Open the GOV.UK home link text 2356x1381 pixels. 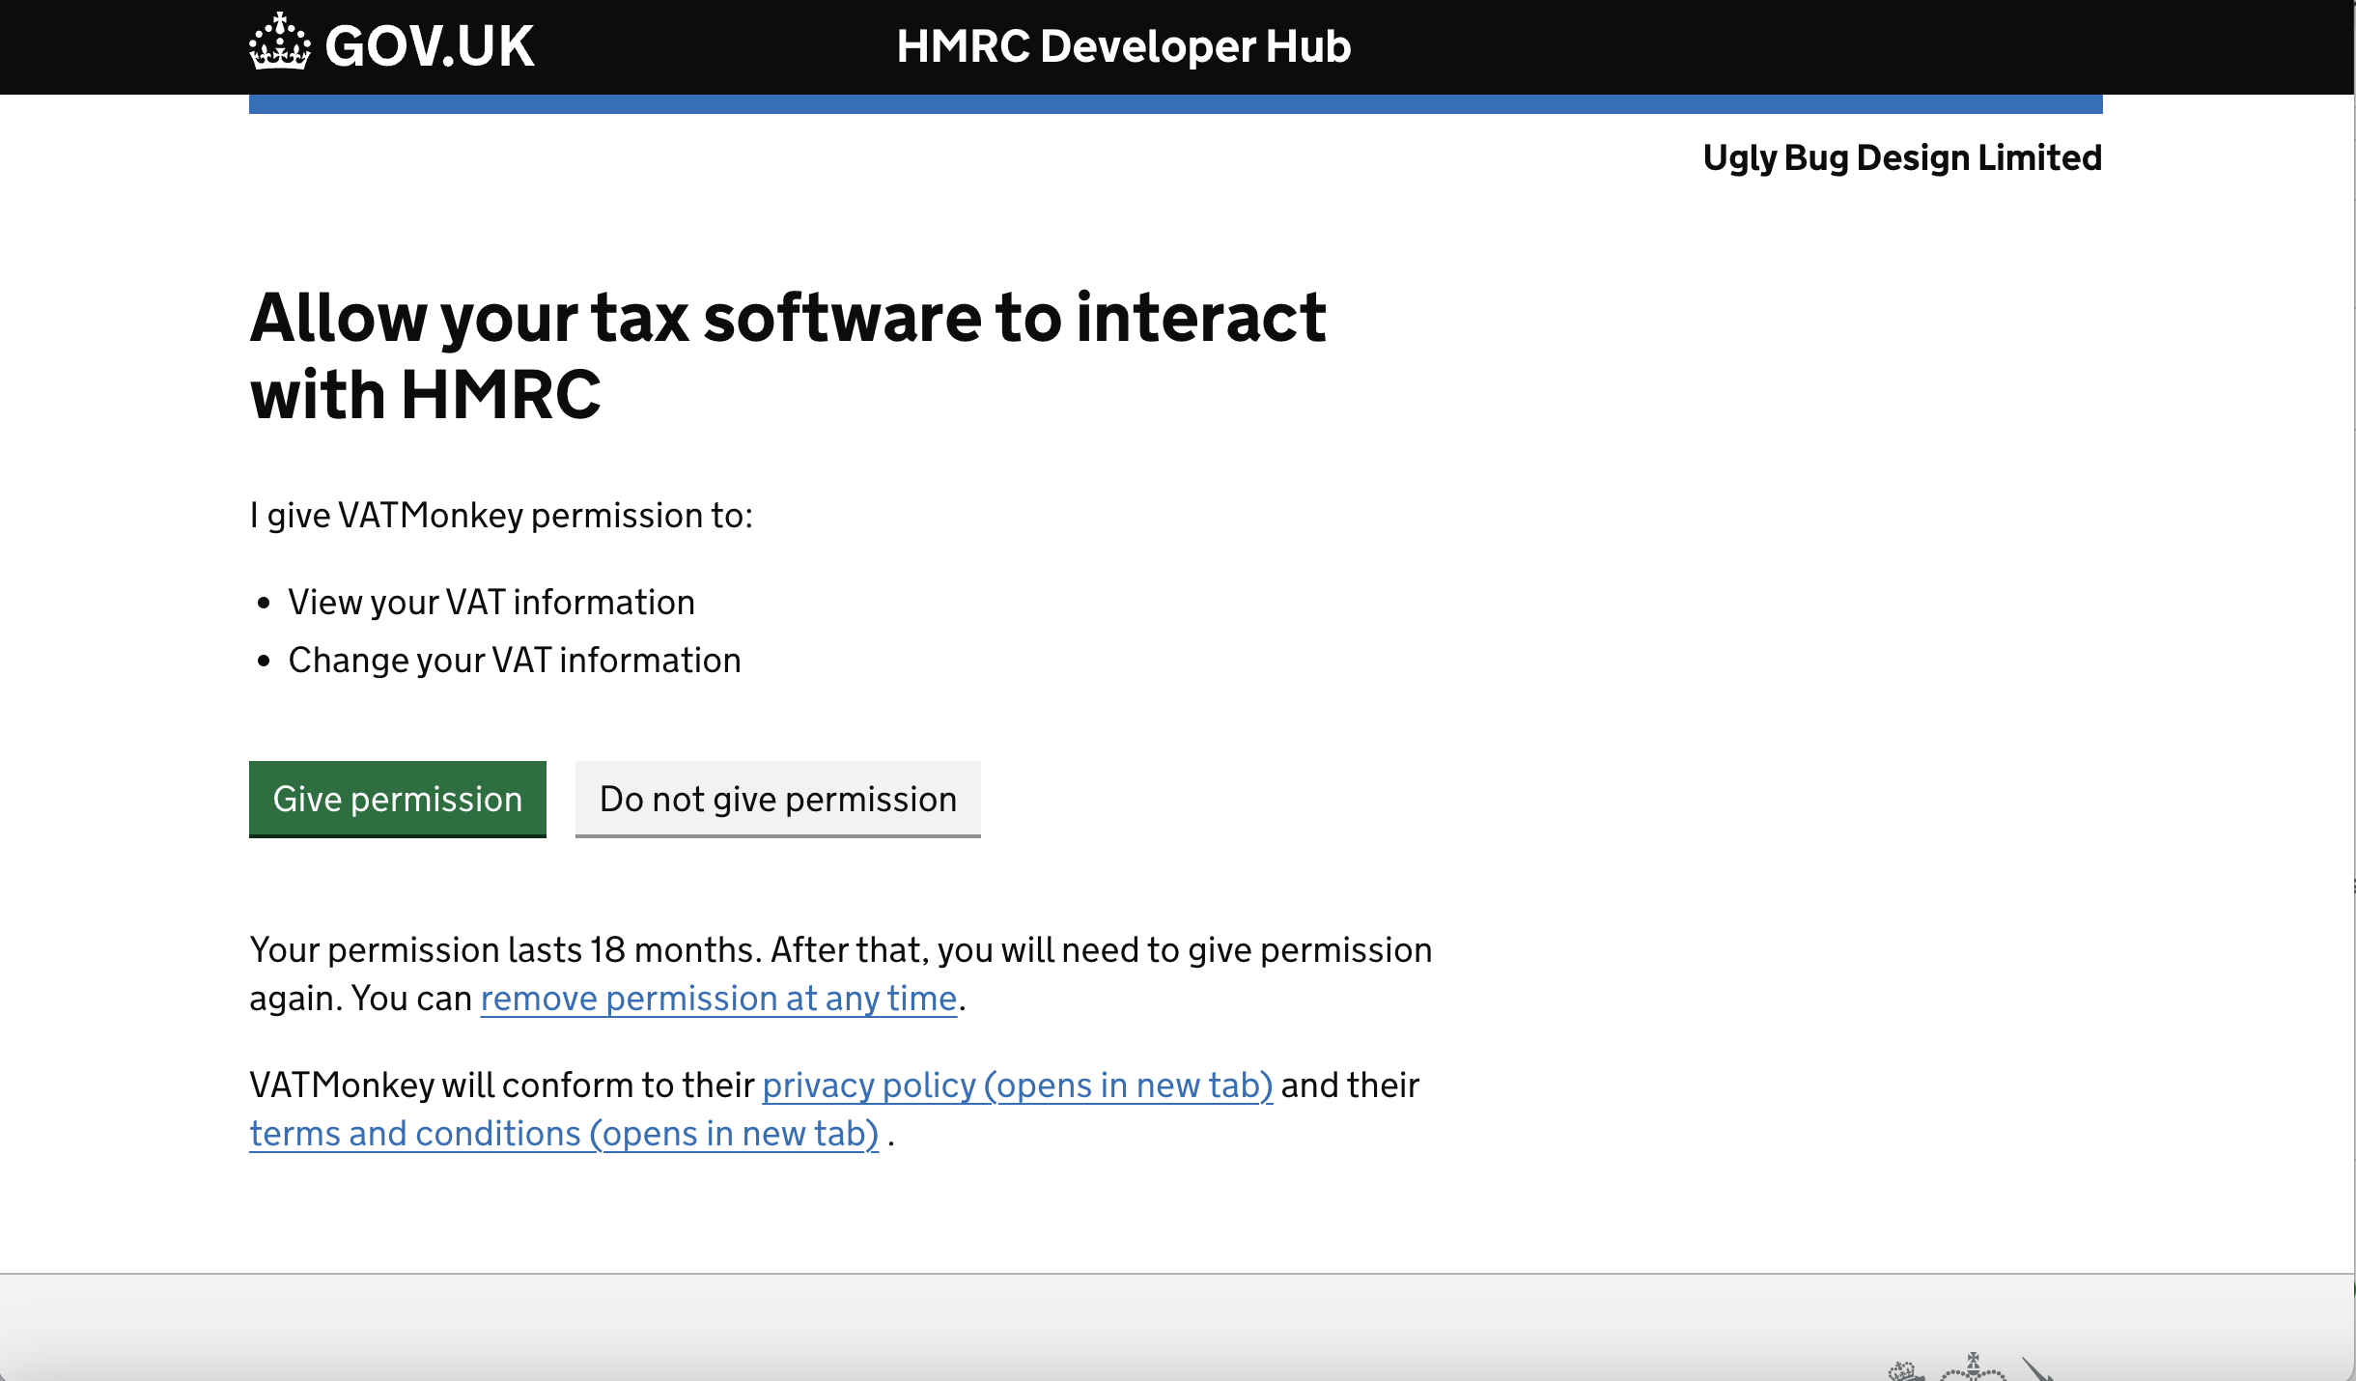[430, 46]
